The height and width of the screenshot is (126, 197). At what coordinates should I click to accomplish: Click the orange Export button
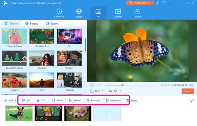coord(188,91)
